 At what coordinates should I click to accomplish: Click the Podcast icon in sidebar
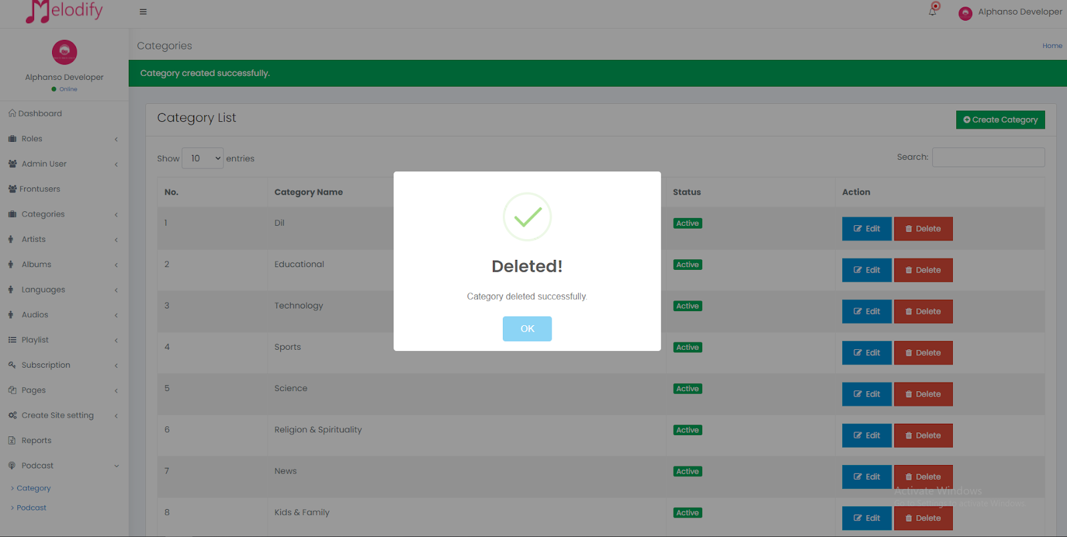point(12,466)
